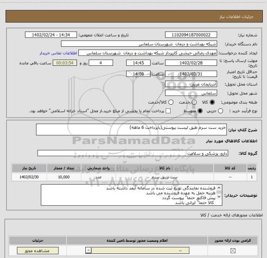Click the validity time field 14:00

pyautogui.click(x=138, y=74)
